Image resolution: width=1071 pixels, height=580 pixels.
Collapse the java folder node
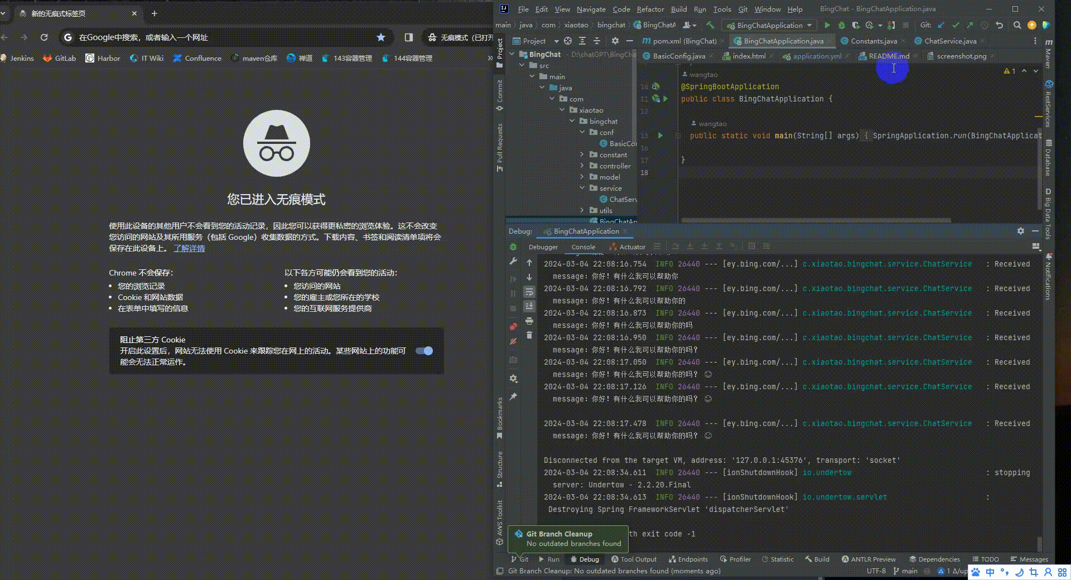tap(542, 88)
